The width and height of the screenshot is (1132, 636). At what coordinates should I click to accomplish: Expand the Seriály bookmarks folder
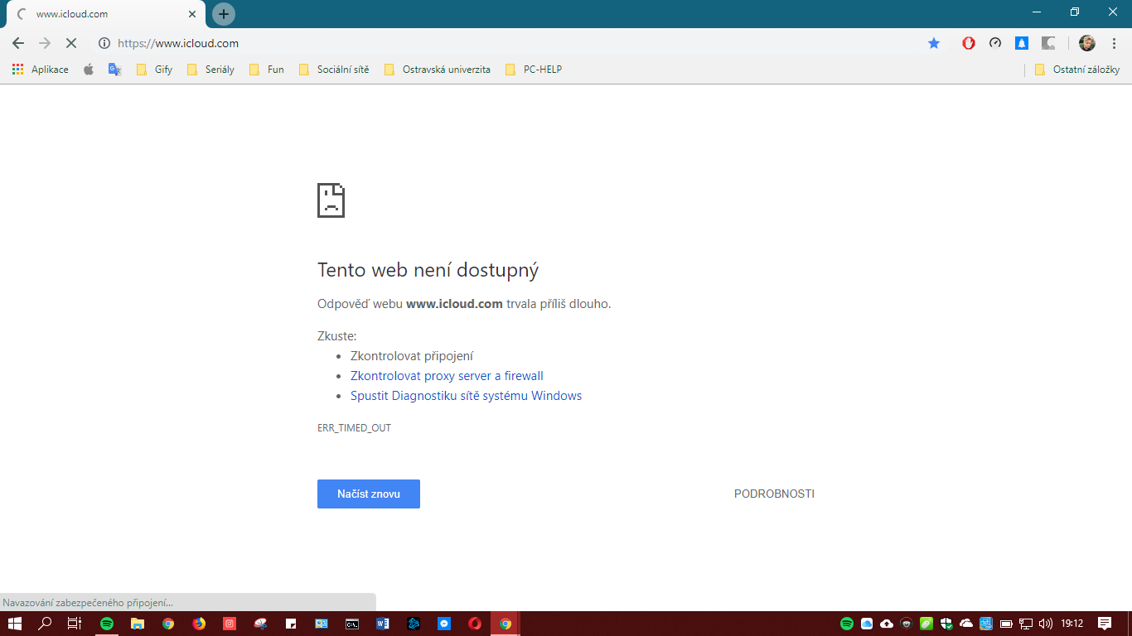[210, 70]
